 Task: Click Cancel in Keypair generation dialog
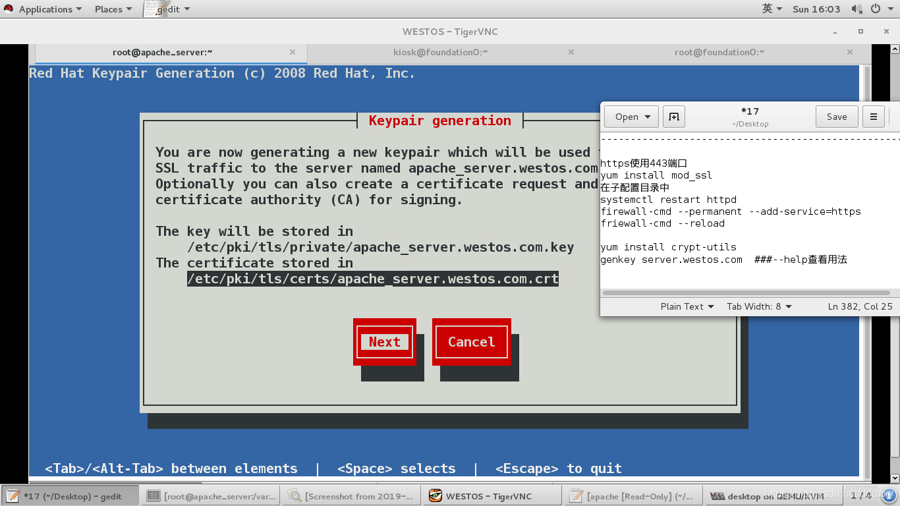click(x=471, y=342)
